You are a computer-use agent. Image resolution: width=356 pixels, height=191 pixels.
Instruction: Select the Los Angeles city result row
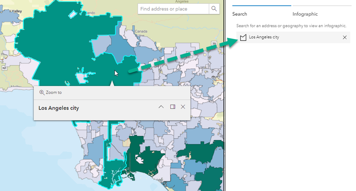pyautogui.click(x=293, y=37)
